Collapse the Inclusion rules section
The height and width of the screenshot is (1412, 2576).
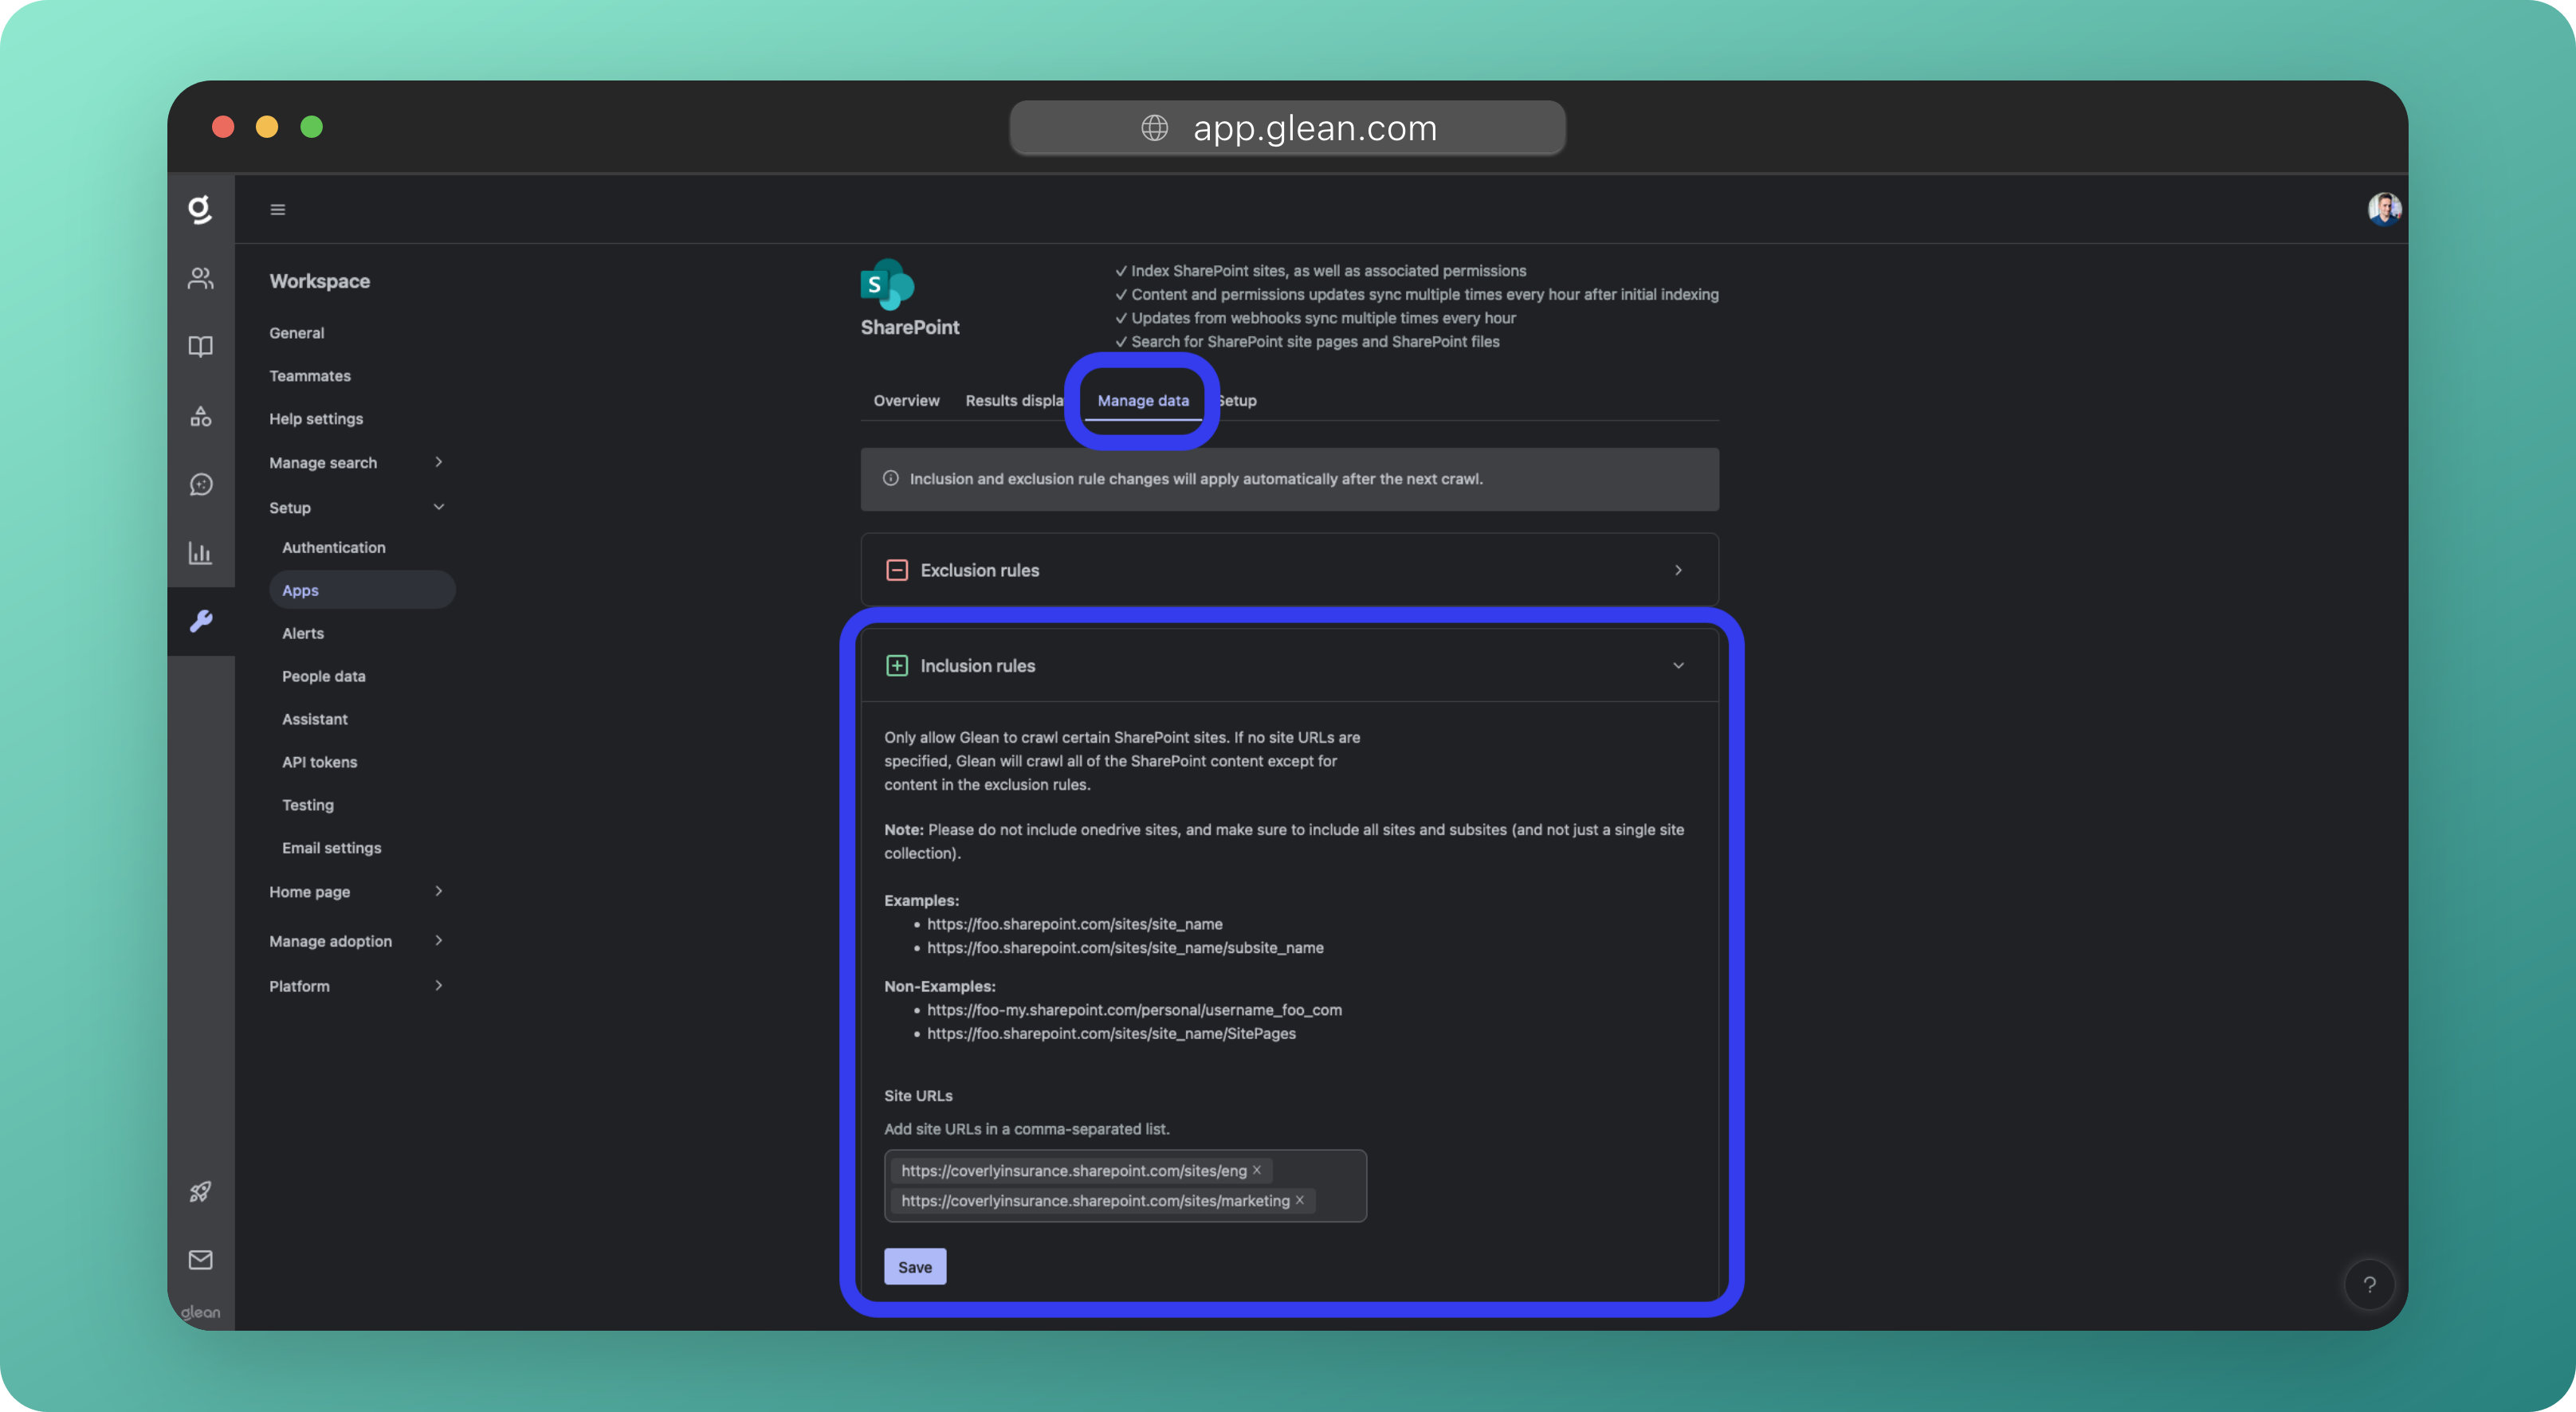tap(1678, 666)
